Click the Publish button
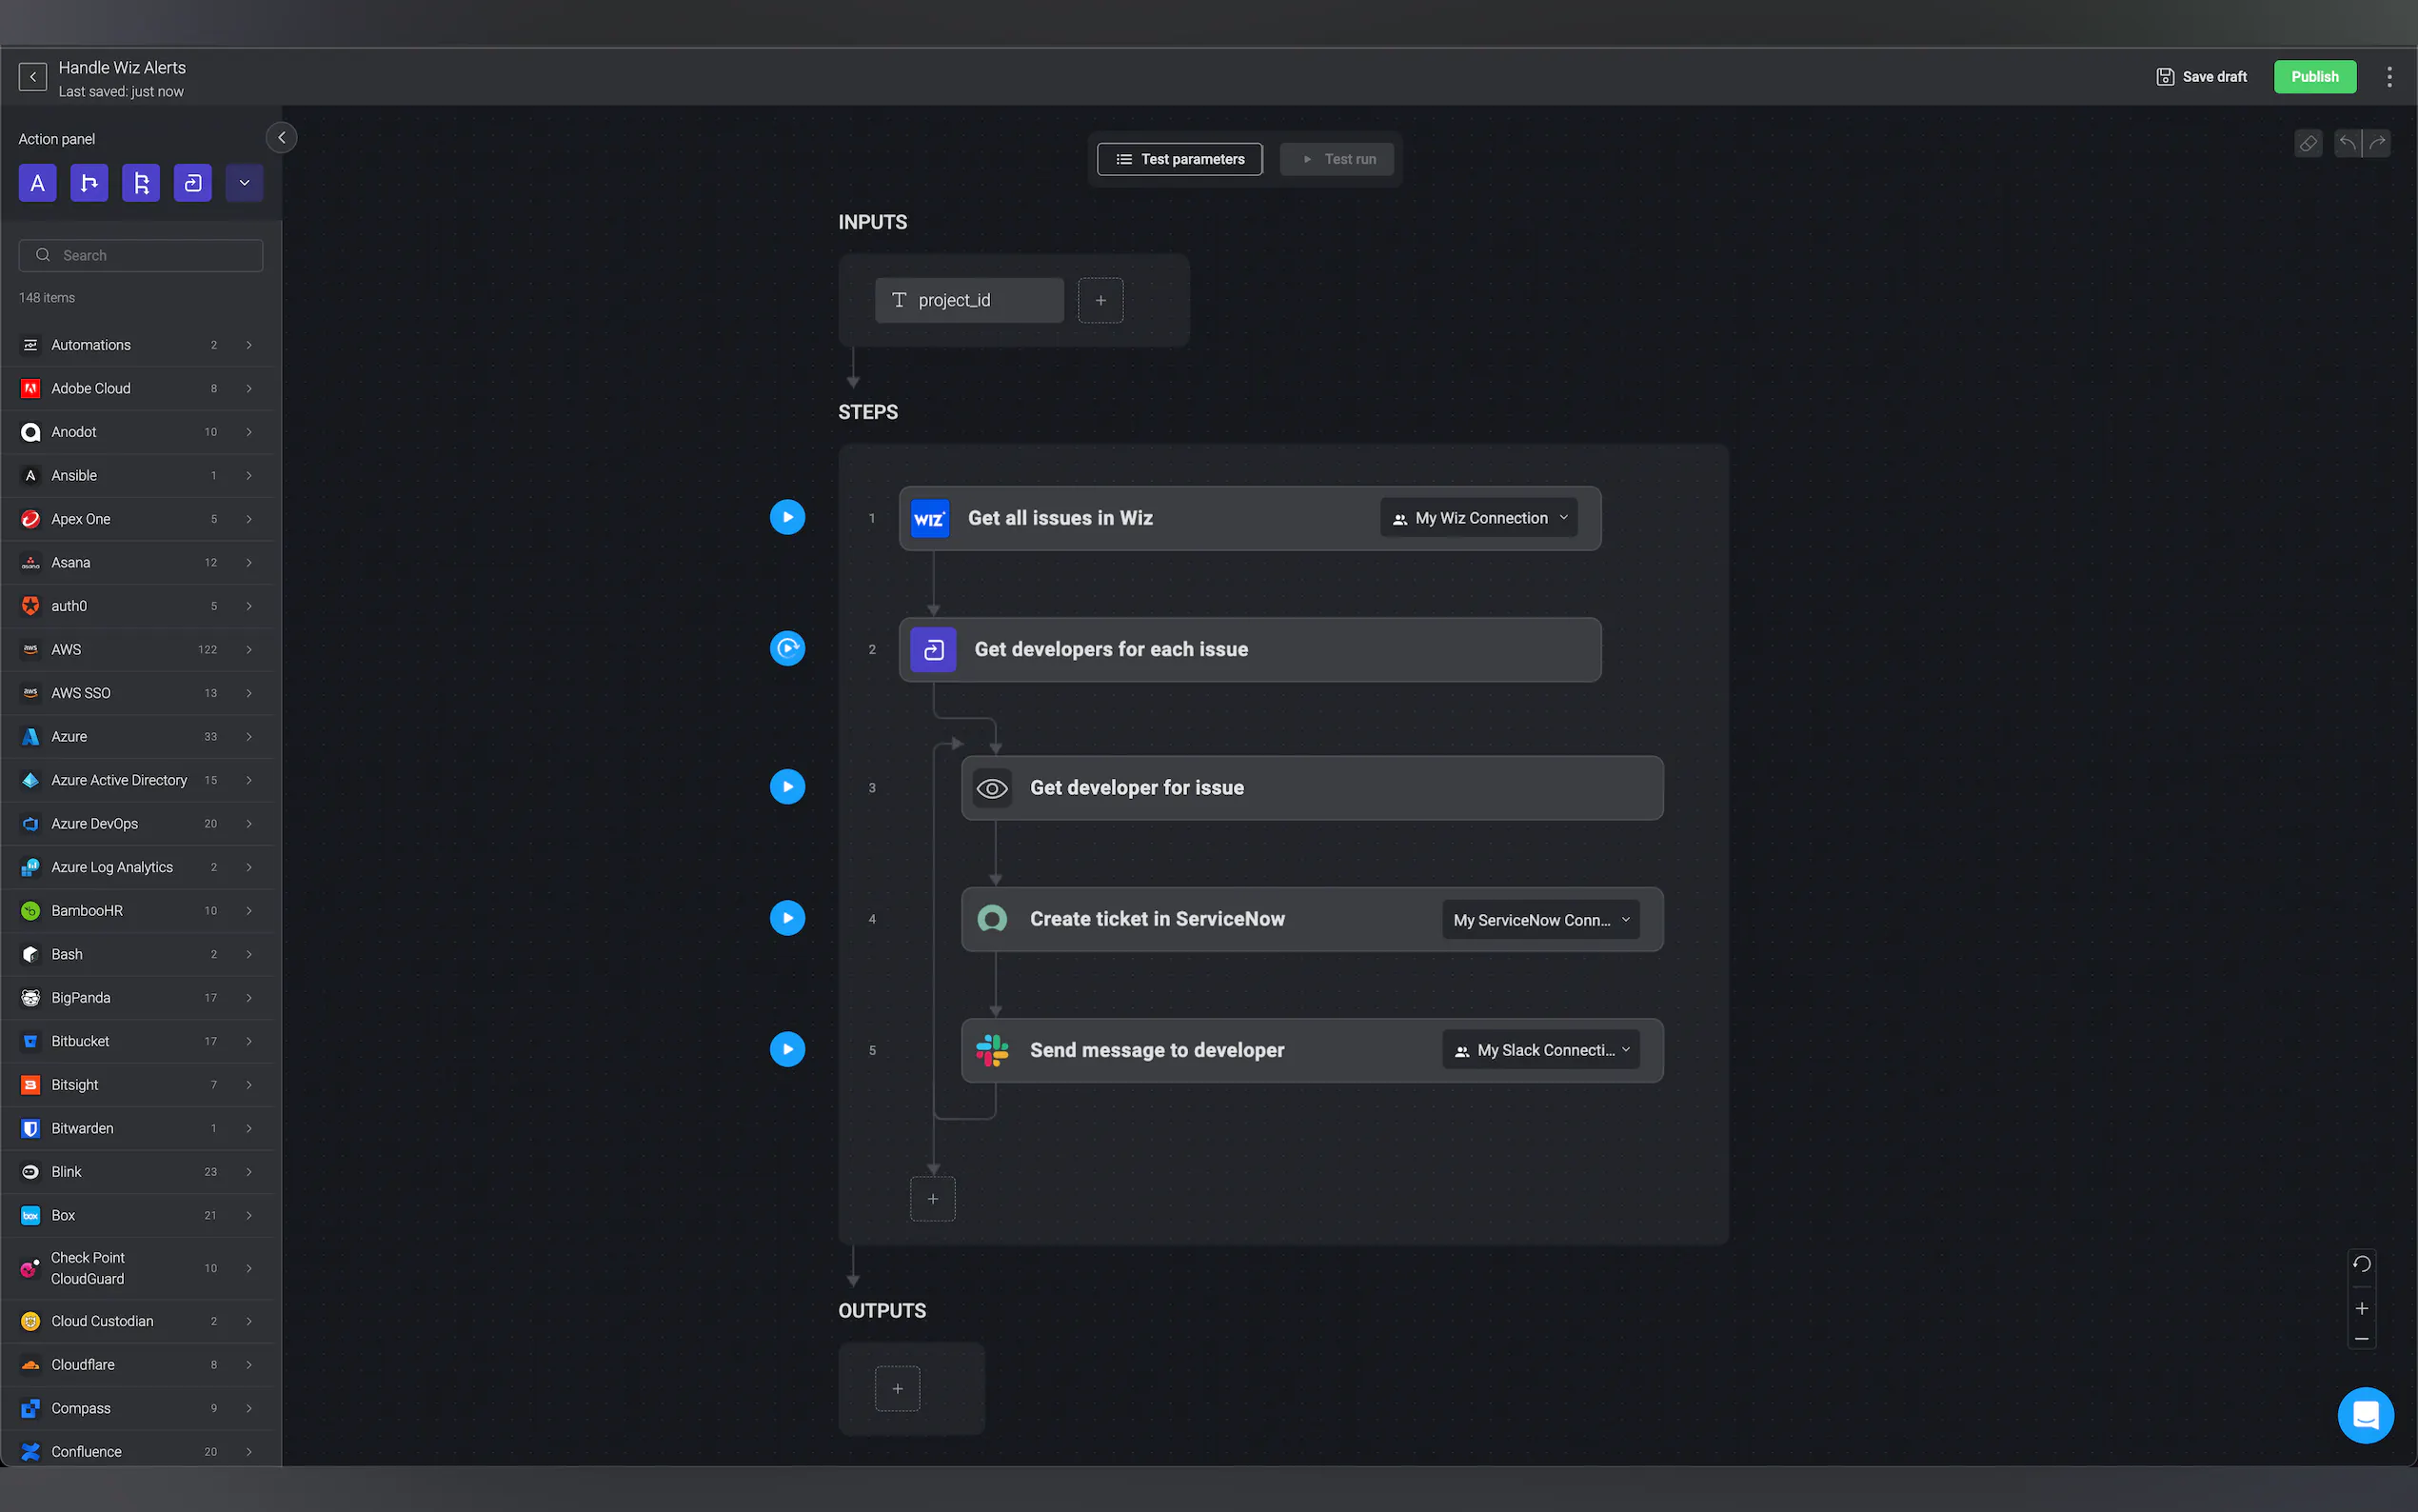This screenshot has width=2418, height=1512. point(2314,76)
